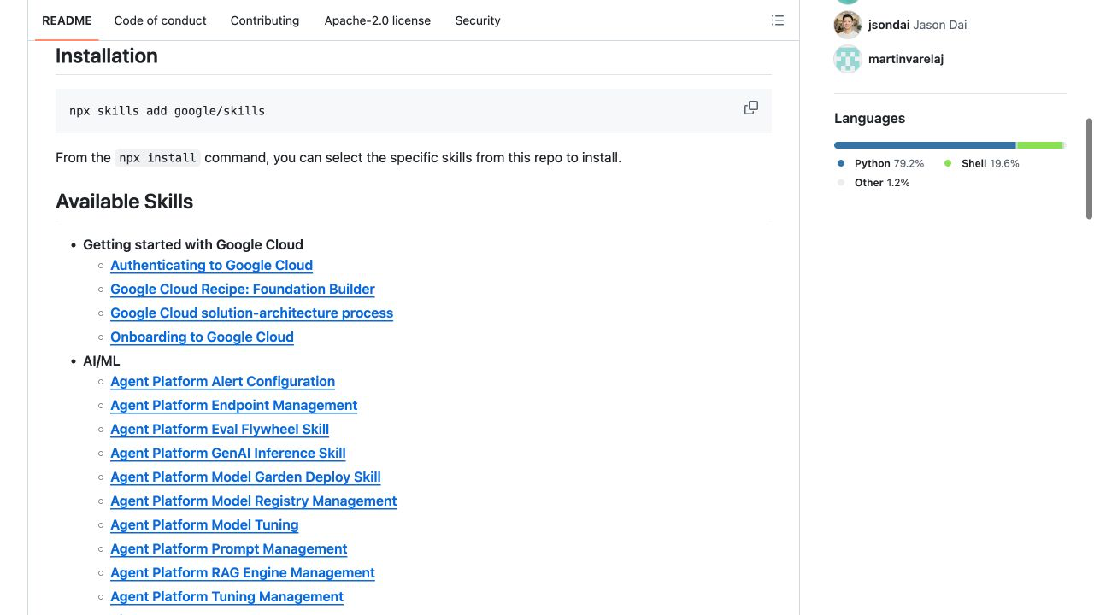The height and width of the screenshot is (615, 1094).
Task: Open martinvarelaj contributor profile link
Action: tap(906, 59)
